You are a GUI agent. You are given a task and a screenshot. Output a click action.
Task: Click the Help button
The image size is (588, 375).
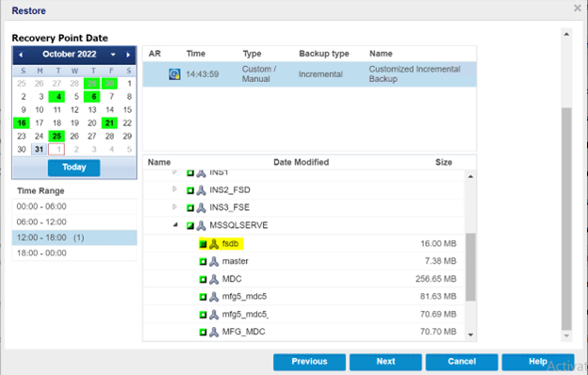click(x=538, y=362)
